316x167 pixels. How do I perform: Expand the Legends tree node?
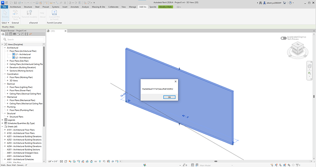pos(2,120)
